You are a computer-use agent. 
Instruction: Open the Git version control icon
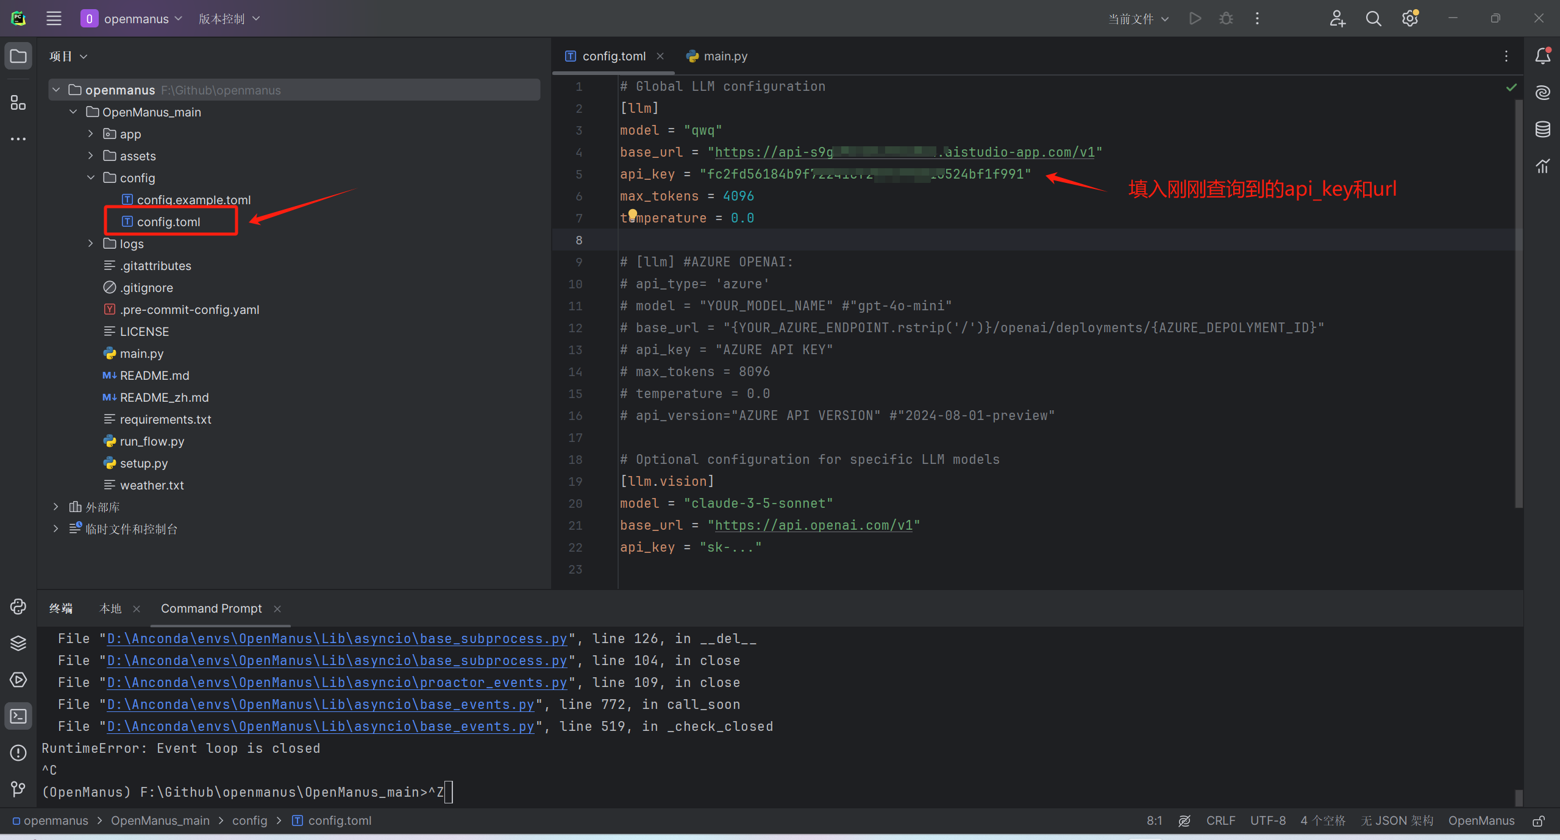pos(18,789)
